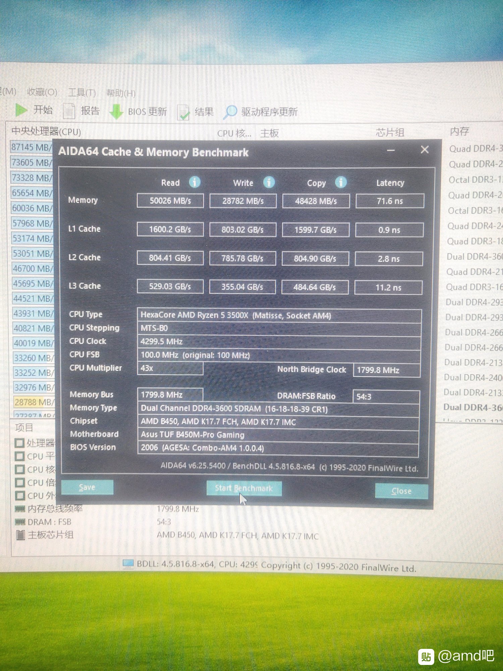Click the monitor icon in status bar
The image size is (503, 671).
[128, 564]
